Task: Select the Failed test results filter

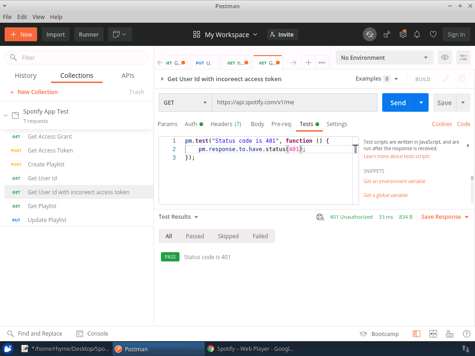Action: pyautogui.click(x=260, y=236)
